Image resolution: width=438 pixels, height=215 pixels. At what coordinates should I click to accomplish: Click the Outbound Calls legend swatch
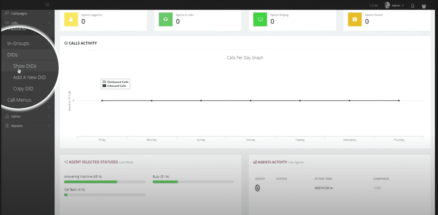[x=104, y=82]
